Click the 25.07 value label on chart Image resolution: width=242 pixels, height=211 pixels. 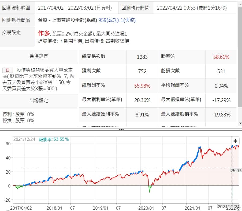point(236,170)
